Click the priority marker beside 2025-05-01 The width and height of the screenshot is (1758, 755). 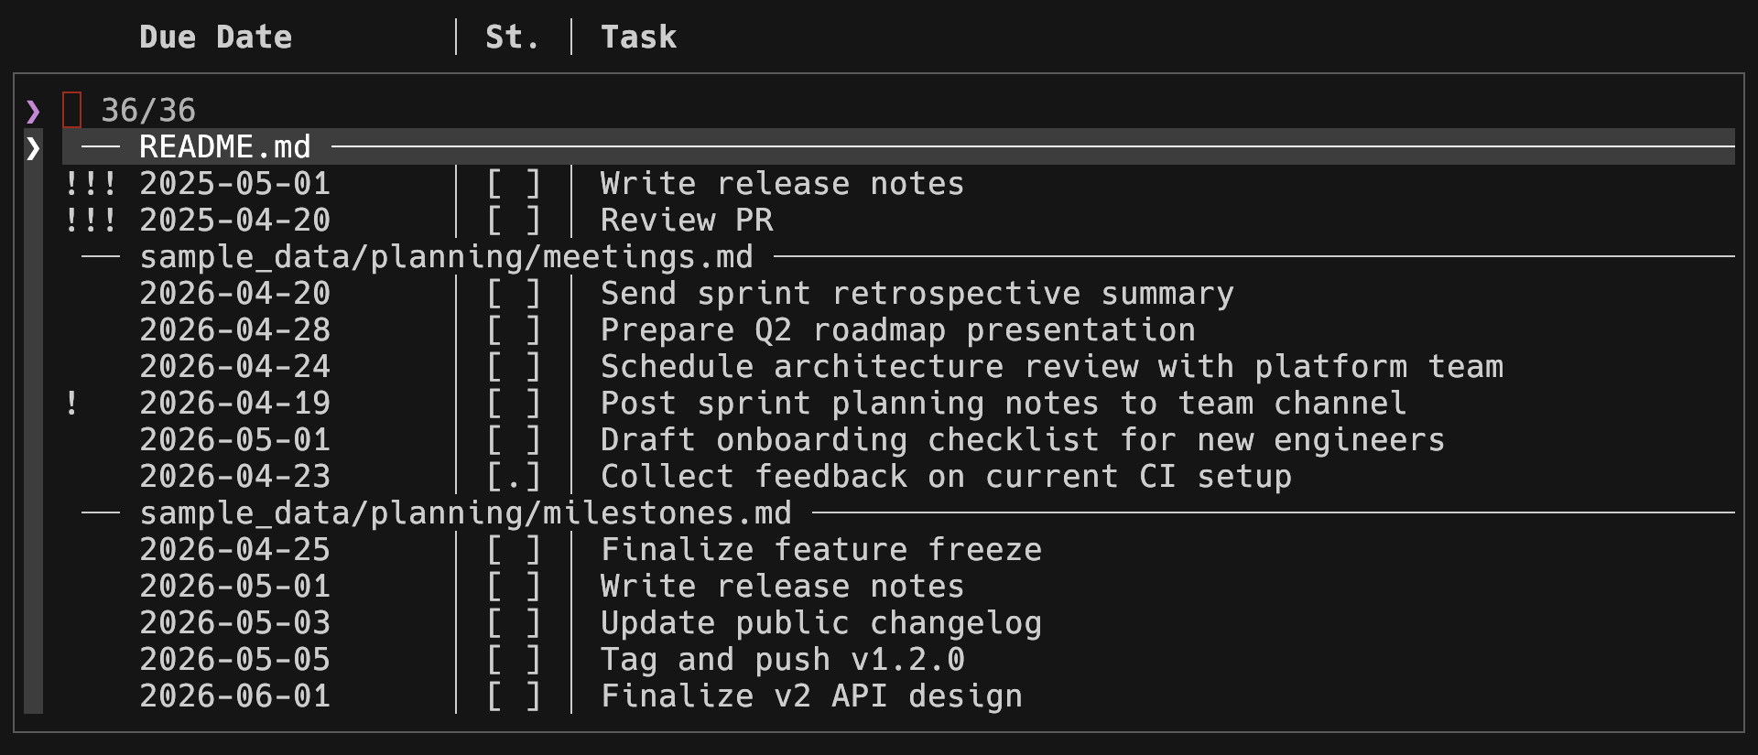click(x=91, y=184)
